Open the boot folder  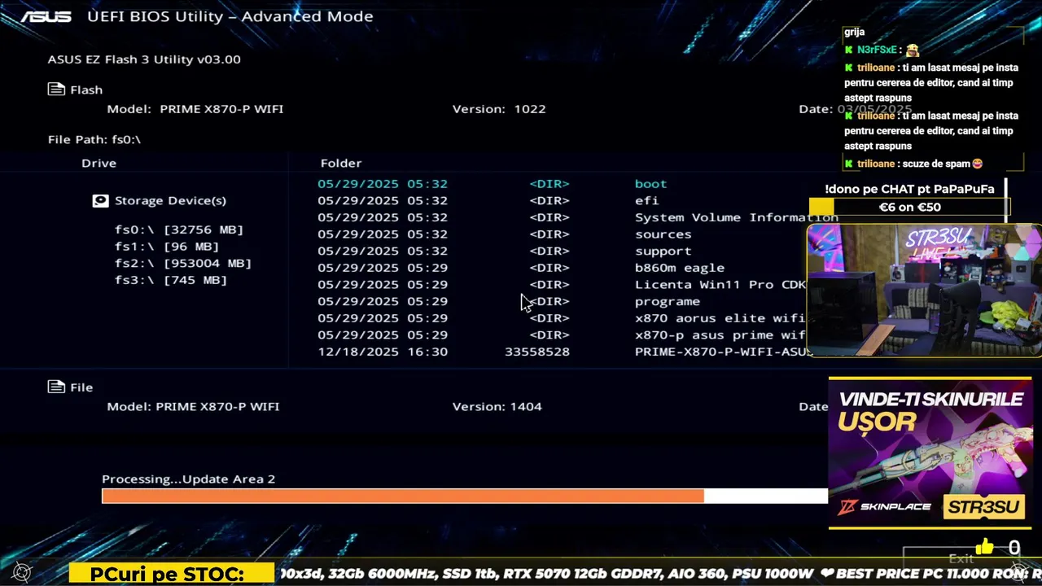coord(651,184)
